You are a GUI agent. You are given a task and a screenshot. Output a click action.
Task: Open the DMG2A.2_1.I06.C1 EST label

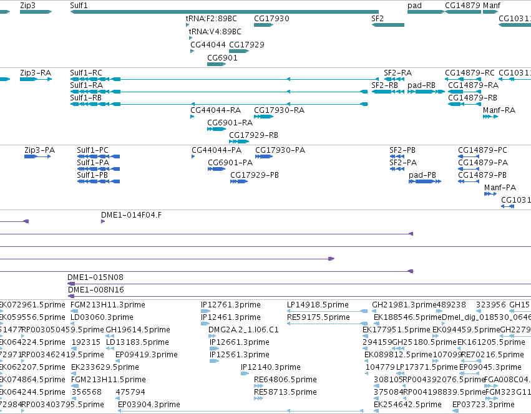pyautogui.click(x=243, y=330)
